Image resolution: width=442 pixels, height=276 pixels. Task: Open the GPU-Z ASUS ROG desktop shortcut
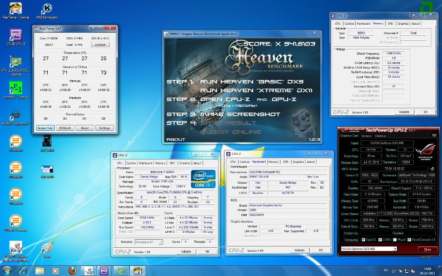[15, 65]
